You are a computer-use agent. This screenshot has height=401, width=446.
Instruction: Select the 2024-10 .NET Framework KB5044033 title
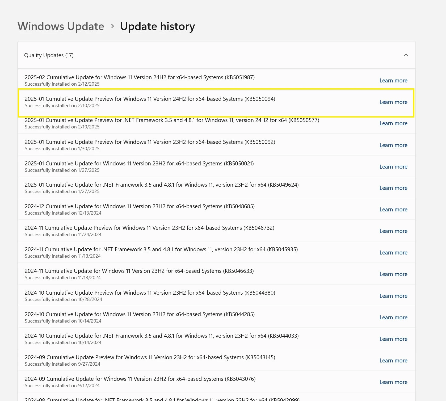[x=162, y=336]
